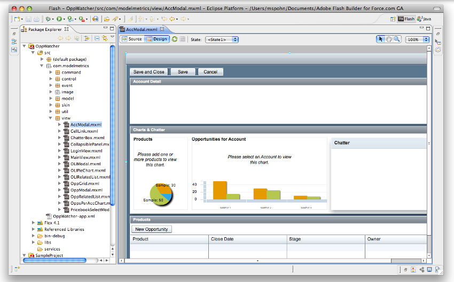454x282 pixels.
Task: Switch to Flash perspective
Action: (406, 19)
